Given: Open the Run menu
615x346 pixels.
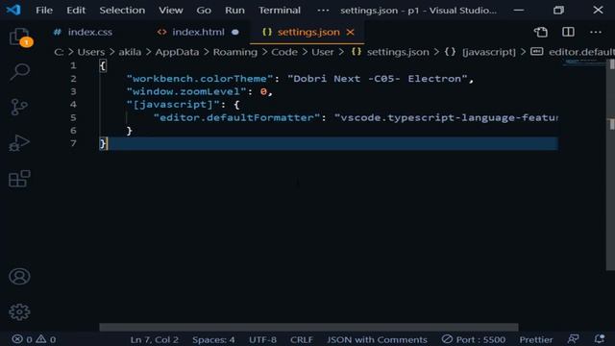Looking at the screenshot, I should 234,11.
